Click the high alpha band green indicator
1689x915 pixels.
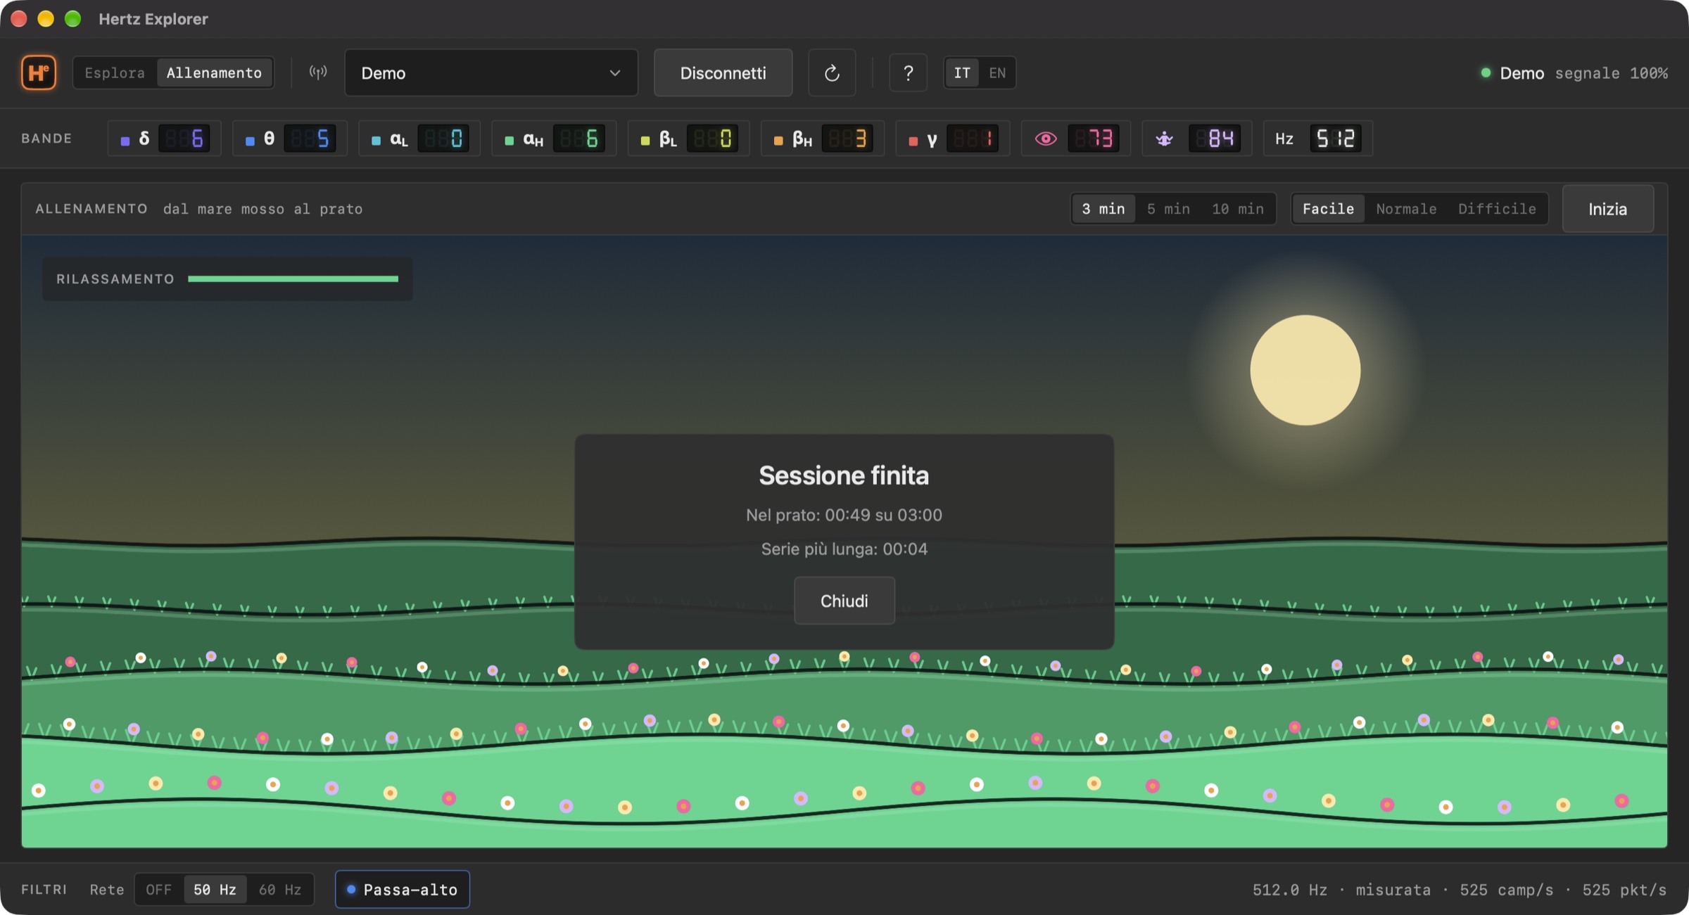pyautogui.click(x=509, y=141)
